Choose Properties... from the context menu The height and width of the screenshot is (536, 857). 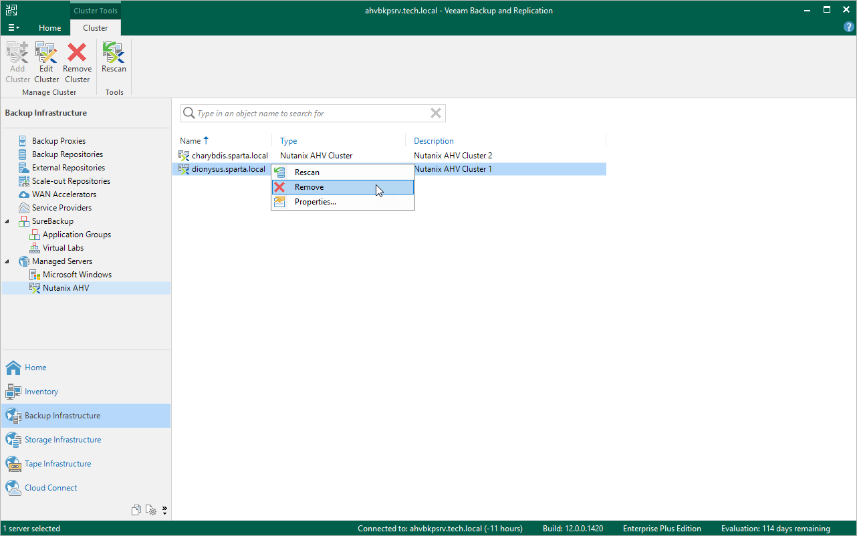343,202
